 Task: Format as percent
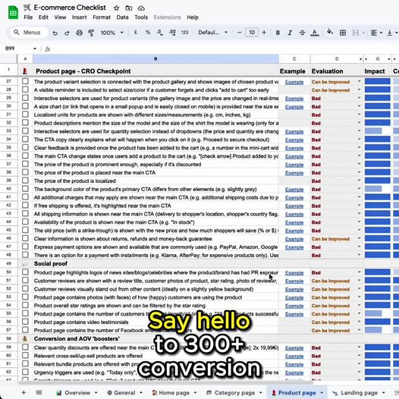tap(148, 33)
